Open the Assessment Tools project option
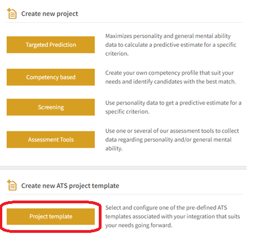Viewport: 255px width, 249px height. click(x=51, y=140)
